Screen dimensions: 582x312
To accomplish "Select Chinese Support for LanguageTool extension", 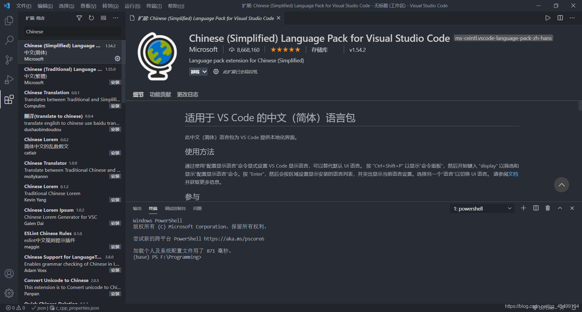I will [72, 264].
